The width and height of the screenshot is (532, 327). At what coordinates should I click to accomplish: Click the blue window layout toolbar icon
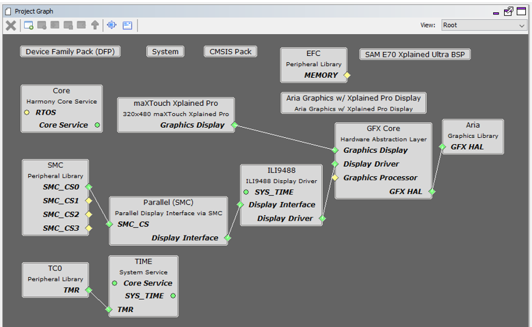click(127, 25)
